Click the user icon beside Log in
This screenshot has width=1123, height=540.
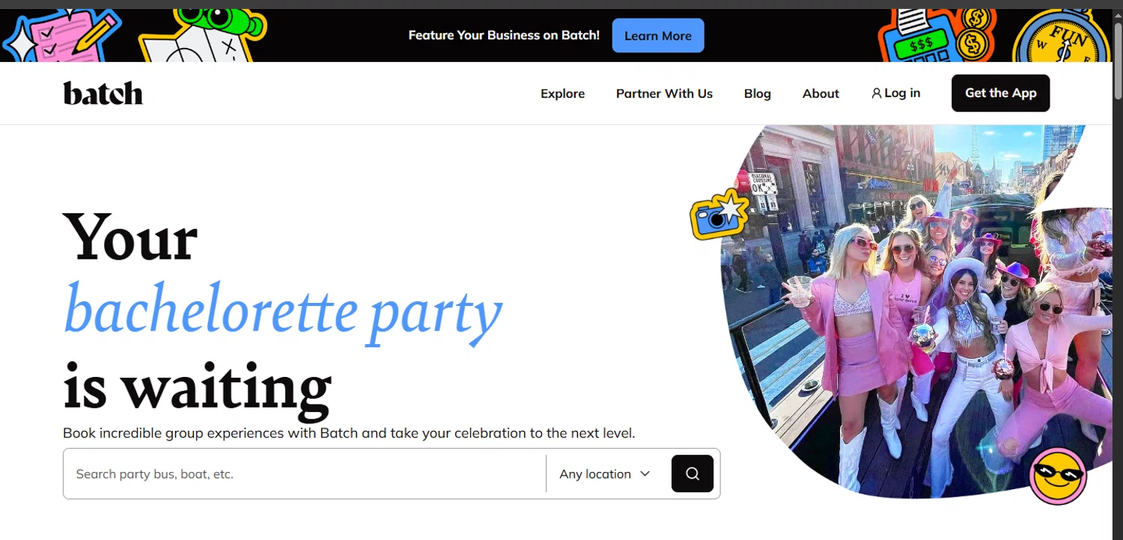(x=876, y=93)
